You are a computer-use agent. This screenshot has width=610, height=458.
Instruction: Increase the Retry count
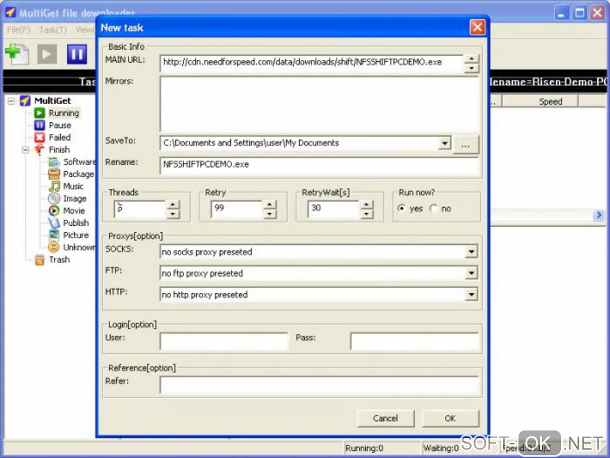[x=270, y=205]
